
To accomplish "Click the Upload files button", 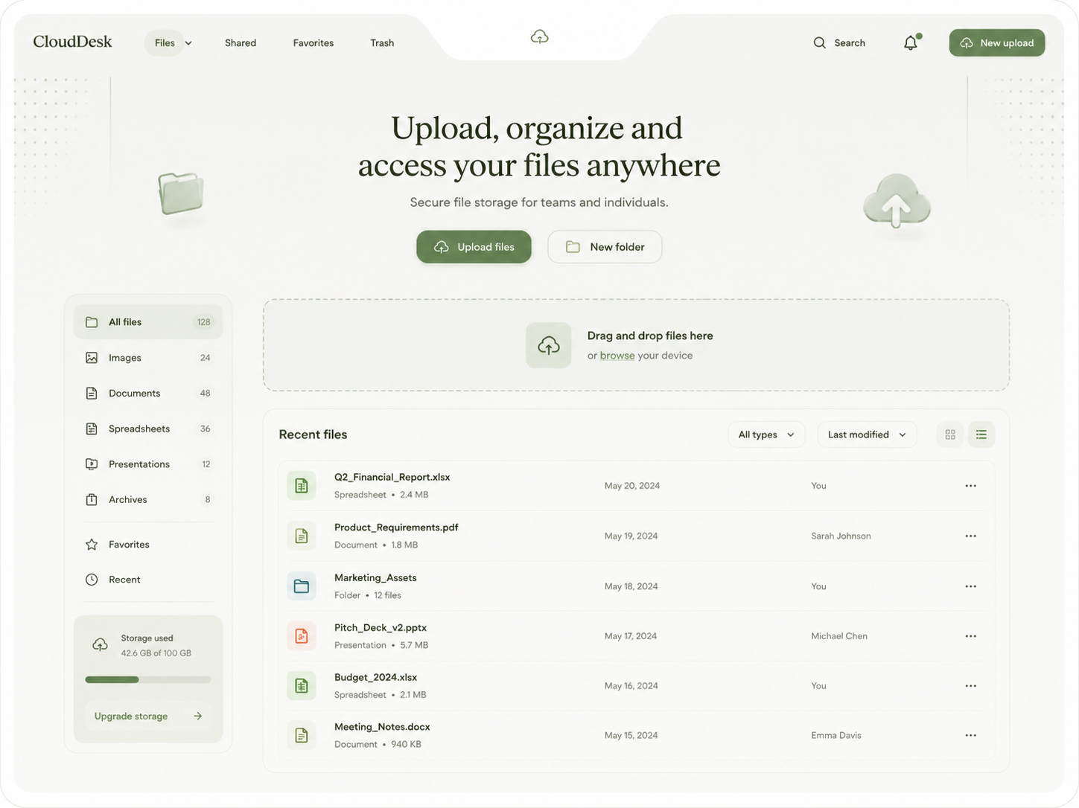I will pyautogui.click(x=474, y=247).
